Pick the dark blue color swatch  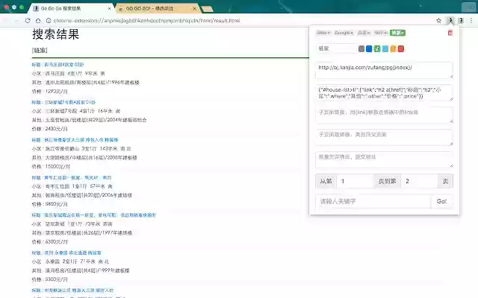point(369,48)
